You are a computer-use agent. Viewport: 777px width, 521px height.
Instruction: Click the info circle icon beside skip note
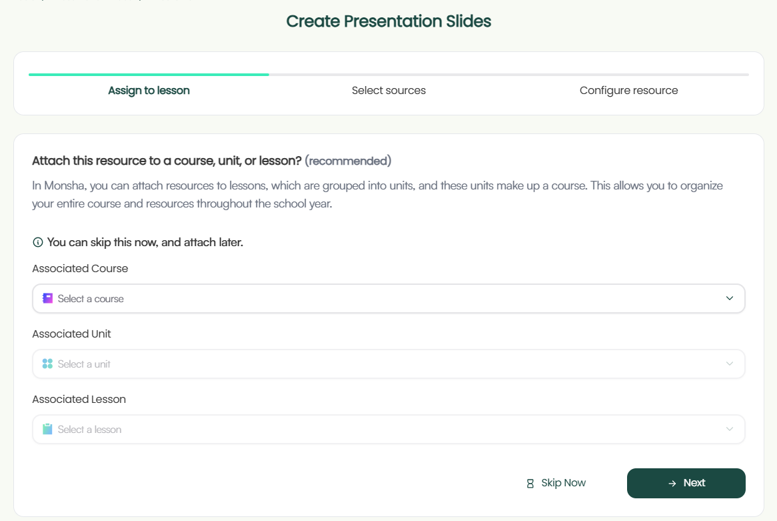[x=38, y=242]
